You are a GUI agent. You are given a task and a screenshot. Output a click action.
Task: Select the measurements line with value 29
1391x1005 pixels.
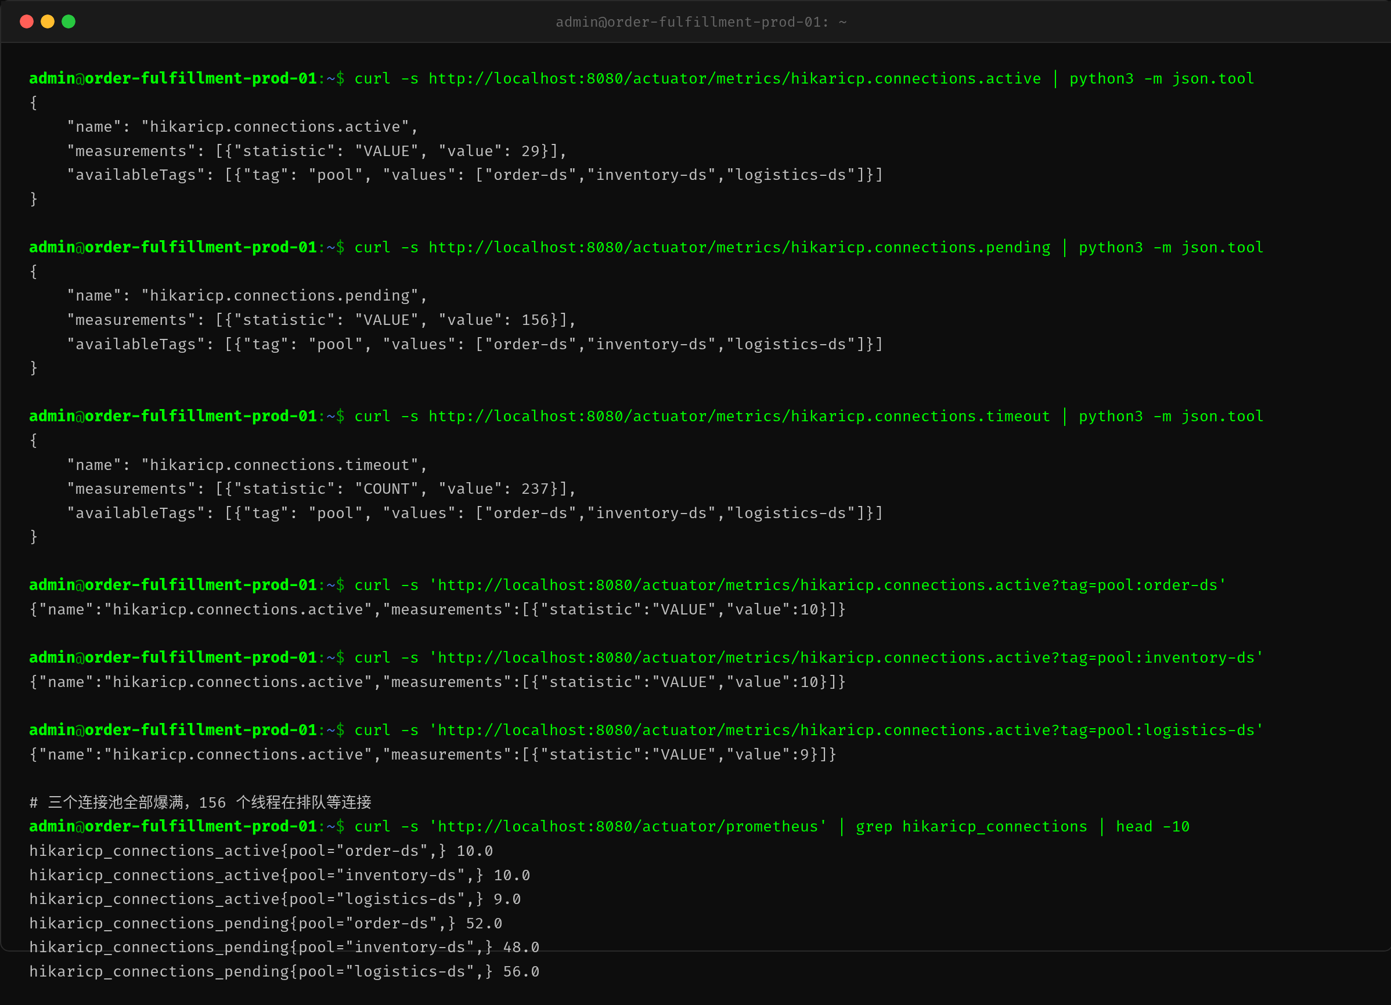(317, 151)
